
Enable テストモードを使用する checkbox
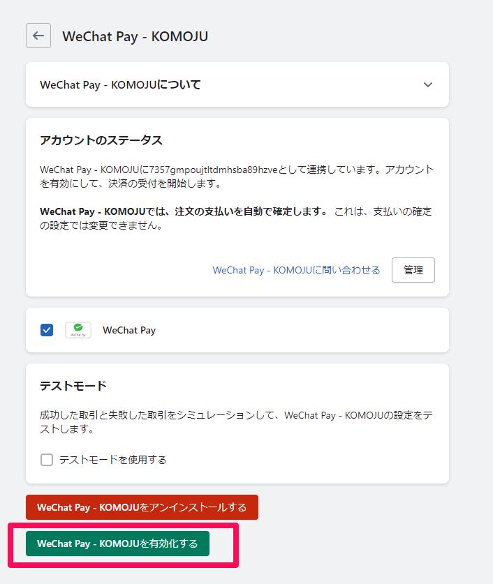pos(47,460)
